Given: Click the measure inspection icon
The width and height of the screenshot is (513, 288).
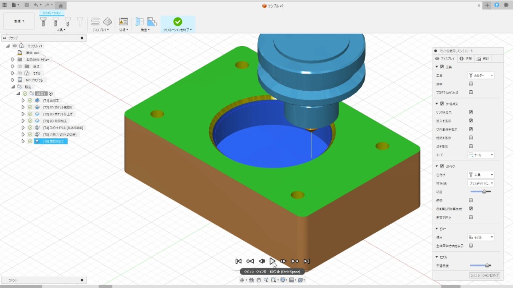Looking at the screenshot, I should 139,22.
